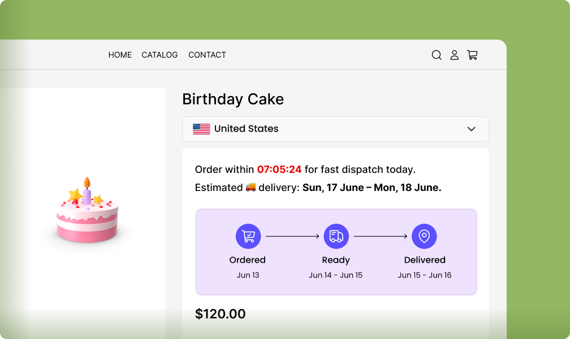Select the Ordered status step
Image resolution: width=570 pixels, height=339 pixels.
[248, 260]
